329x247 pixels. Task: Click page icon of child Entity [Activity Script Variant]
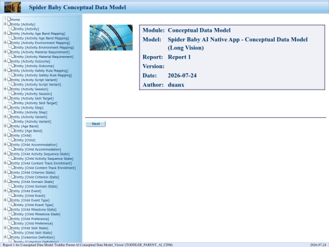13,84
